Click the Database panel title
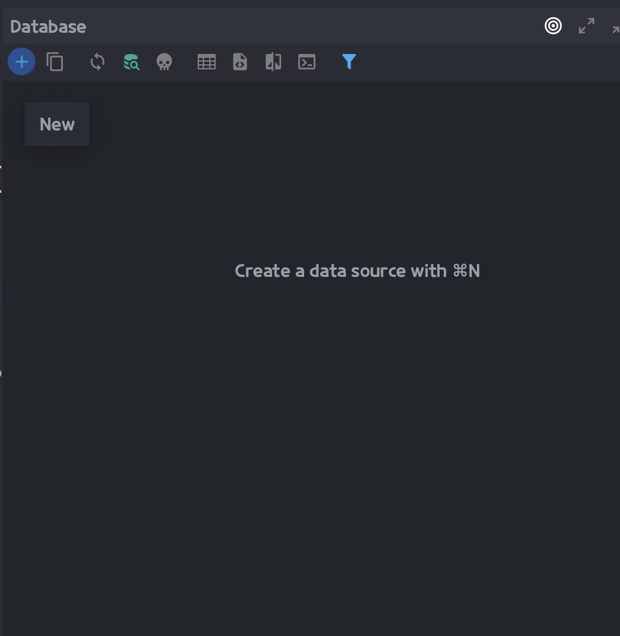Screen dimensions: 620x636 pyautogui.click(x=48, y=27)
